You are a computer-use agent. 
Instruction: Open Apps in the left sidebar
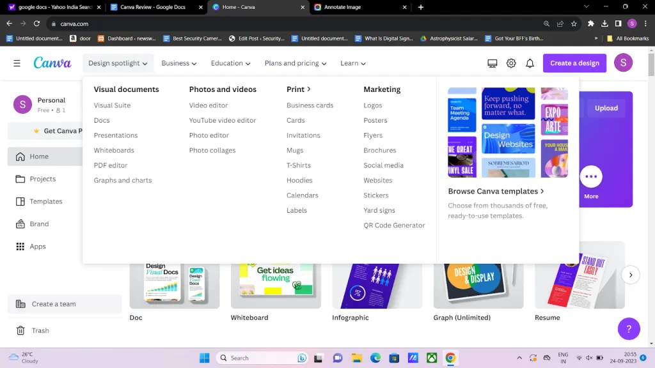pyautogui.click(x=37, y=247)
